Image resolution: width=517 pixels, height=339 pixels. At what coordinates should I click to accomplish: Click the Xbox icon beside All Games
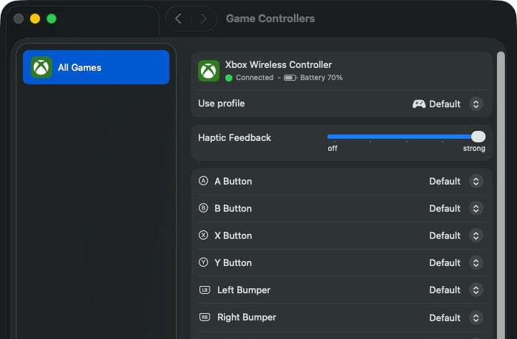(x=41, y=67)
